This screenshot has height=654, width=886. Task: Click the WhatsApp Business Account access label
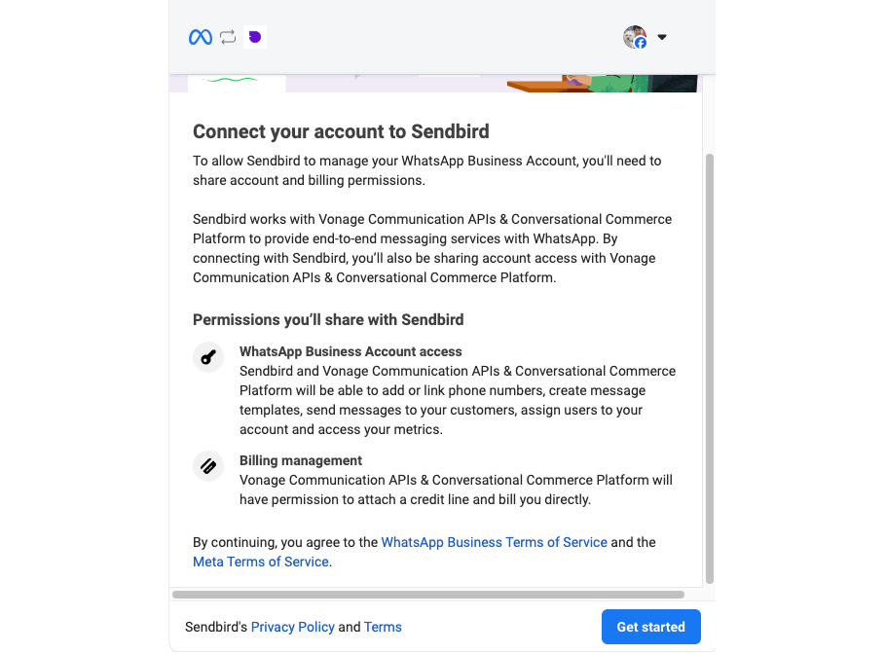click(350, 351)
